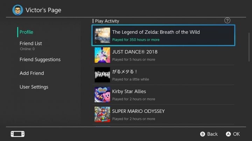Select the SUPER MARIO ODYSSEY title text
The width and height of the screenshot is (252, 141).
click(x=138, y=111)
